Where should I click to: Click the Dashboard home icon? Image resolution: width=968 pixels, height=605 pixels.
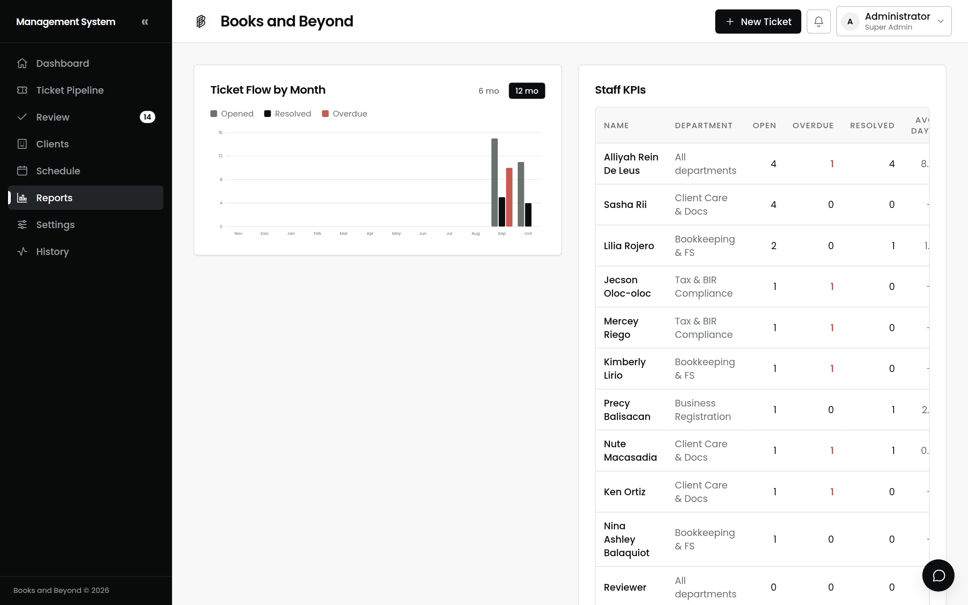pyautogui.click(x=22, y=63)
